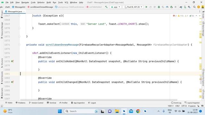205x115 pixels.
Task: Sync project with Gradle files icon
Action: pos(181,7)
